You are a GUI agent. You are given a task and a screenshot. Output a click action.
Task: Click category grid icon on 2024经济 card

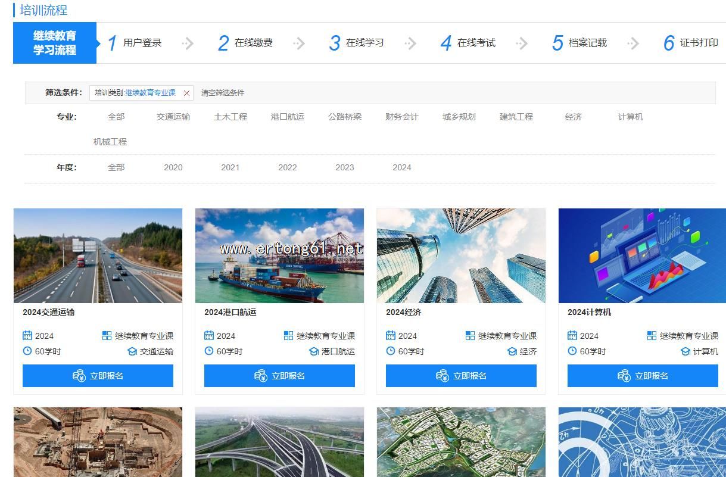pos(471,336)
